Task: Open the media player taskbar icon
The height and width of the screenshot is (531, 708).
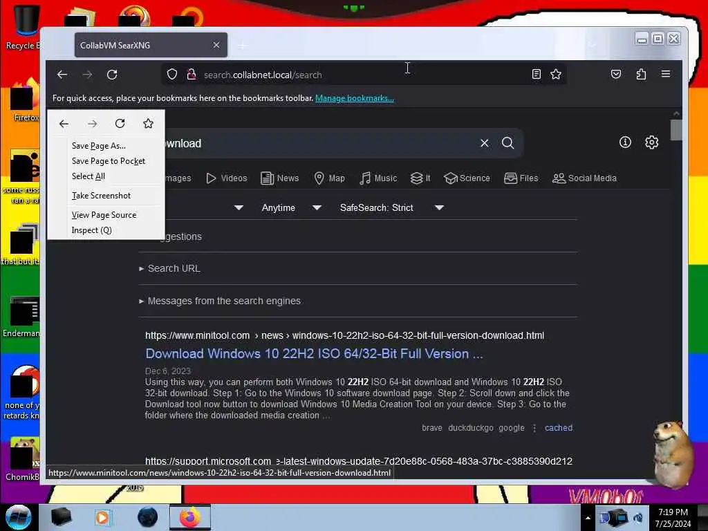Action: pyautogui.click(x=102, y=517)
